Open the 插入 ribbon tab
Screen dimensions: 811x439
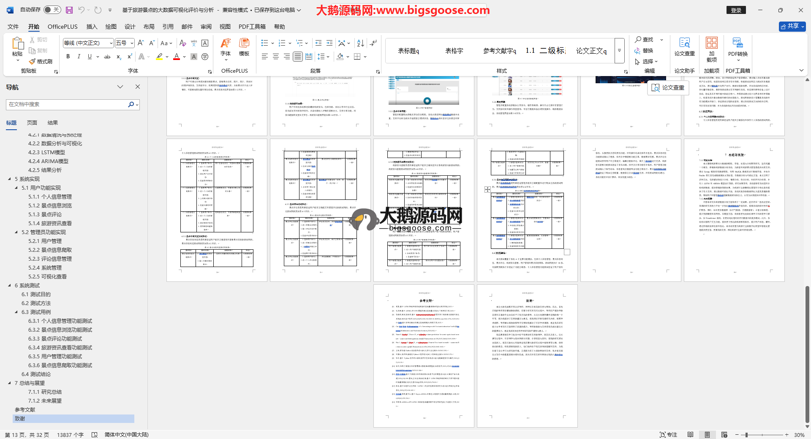[92, 27]
